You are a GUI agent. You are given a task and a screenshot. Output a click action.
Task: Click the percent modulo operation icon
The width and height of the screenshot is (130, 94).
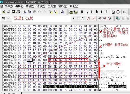tap(83, 18)
